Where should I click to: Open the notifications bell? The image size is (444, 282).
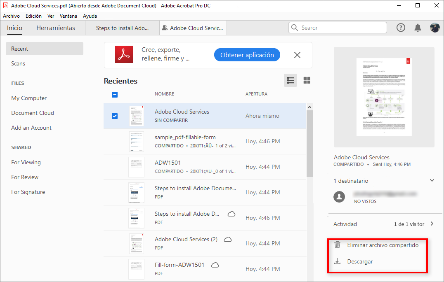pos(418,28)
